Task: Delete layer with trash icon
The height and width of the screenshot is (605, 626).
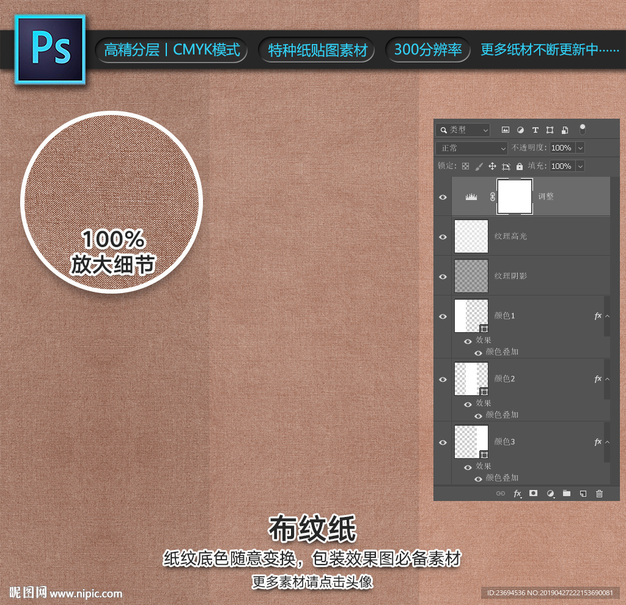Action: [599, 494]
